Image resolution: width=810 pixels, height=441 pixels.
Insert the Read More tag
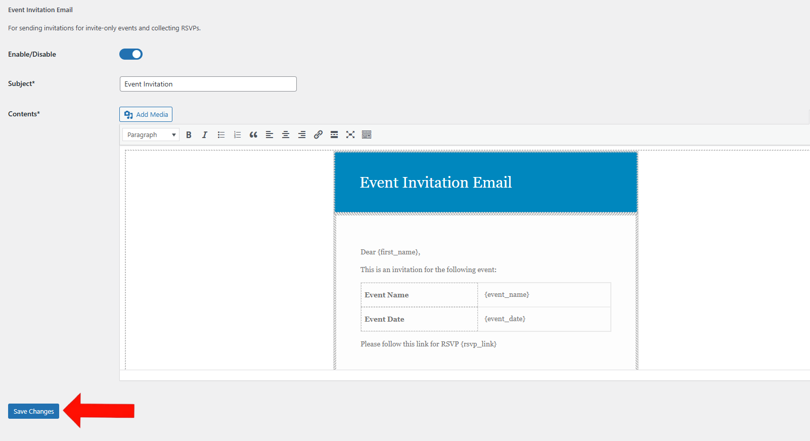coord(334,135)
